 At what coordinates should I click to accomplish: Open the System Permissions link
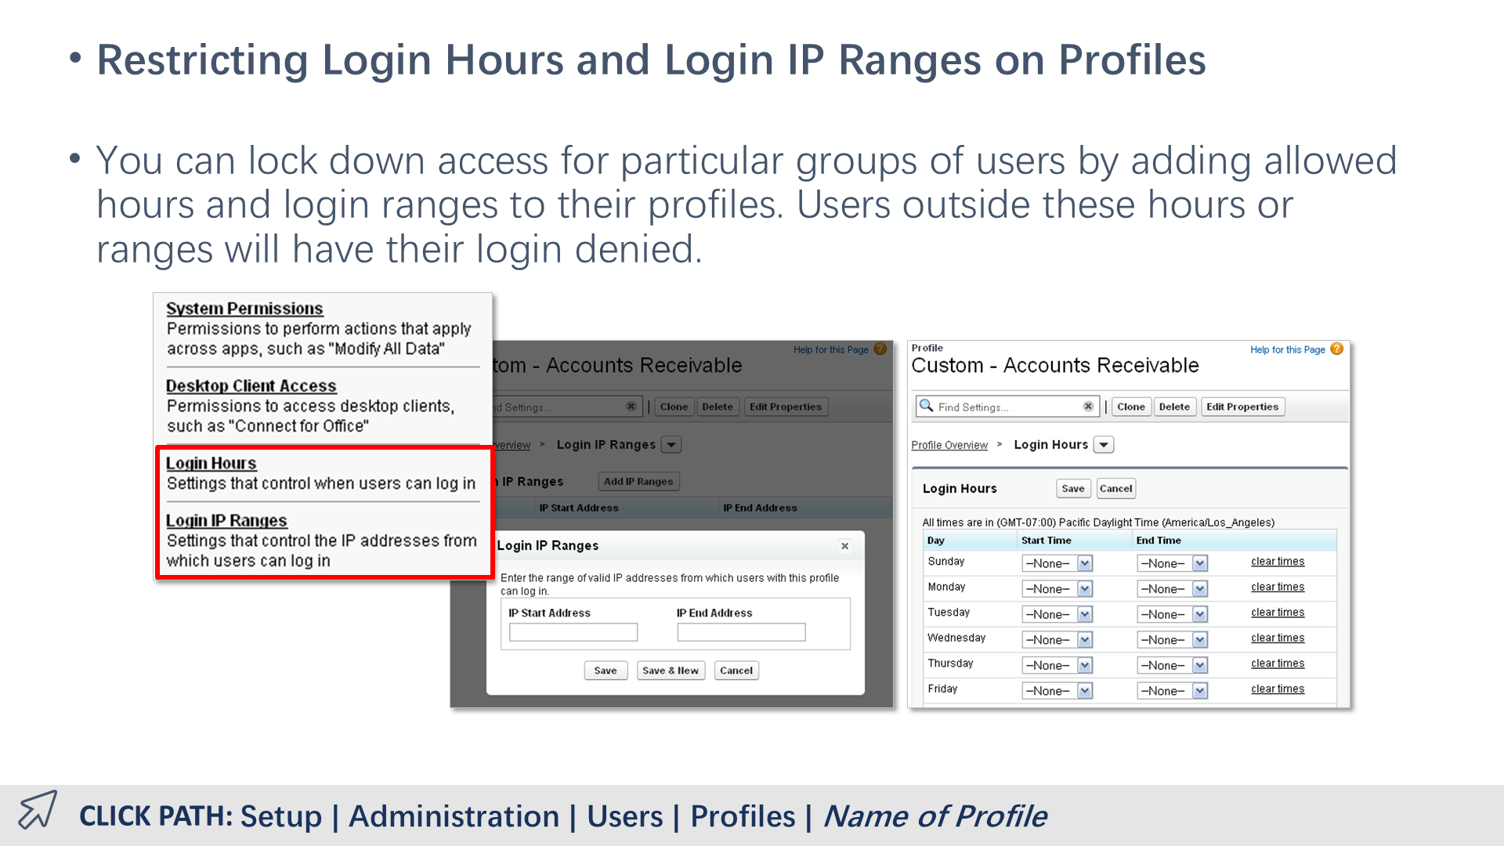click(244, 309)
